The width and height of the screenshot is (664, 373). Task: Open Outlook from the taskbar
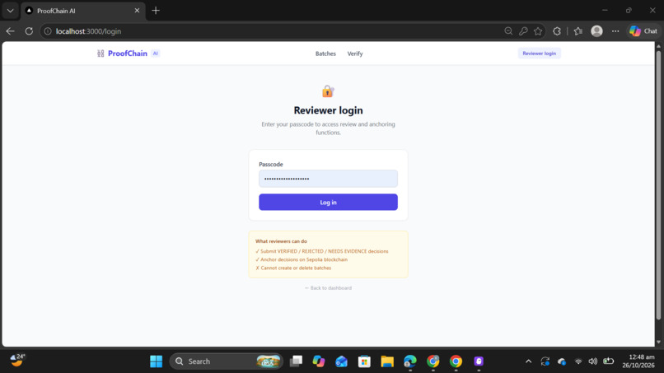click(341, 361)
